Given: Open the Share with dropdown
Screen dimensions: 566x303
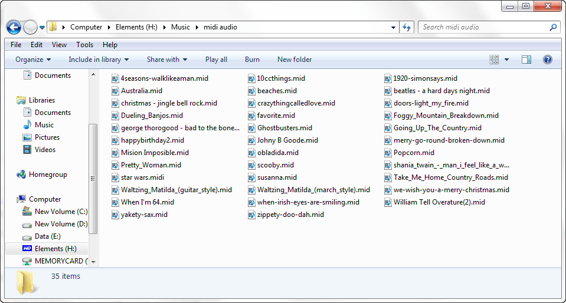Looking at the screenshot, I should point(167,60).
